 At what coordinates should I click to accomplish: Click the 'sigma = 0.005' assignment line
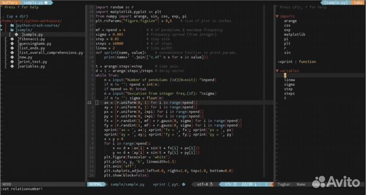click(x=109, y=35)
